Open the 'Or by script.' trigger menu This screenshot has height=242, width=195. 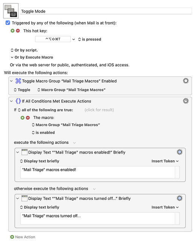coord(24,50)
